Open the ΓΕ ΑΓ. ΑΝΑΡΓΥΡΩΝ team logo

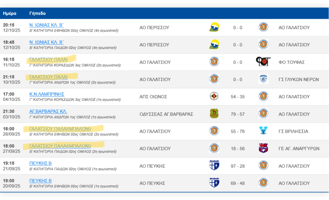(x=263, y=148)
